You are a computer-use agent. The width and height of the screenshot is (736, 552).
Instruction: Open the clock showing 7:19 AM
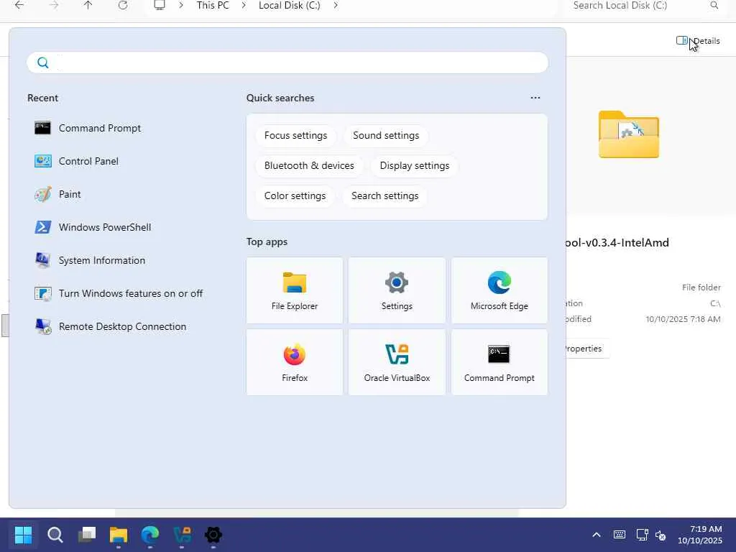tap(700, 535)
